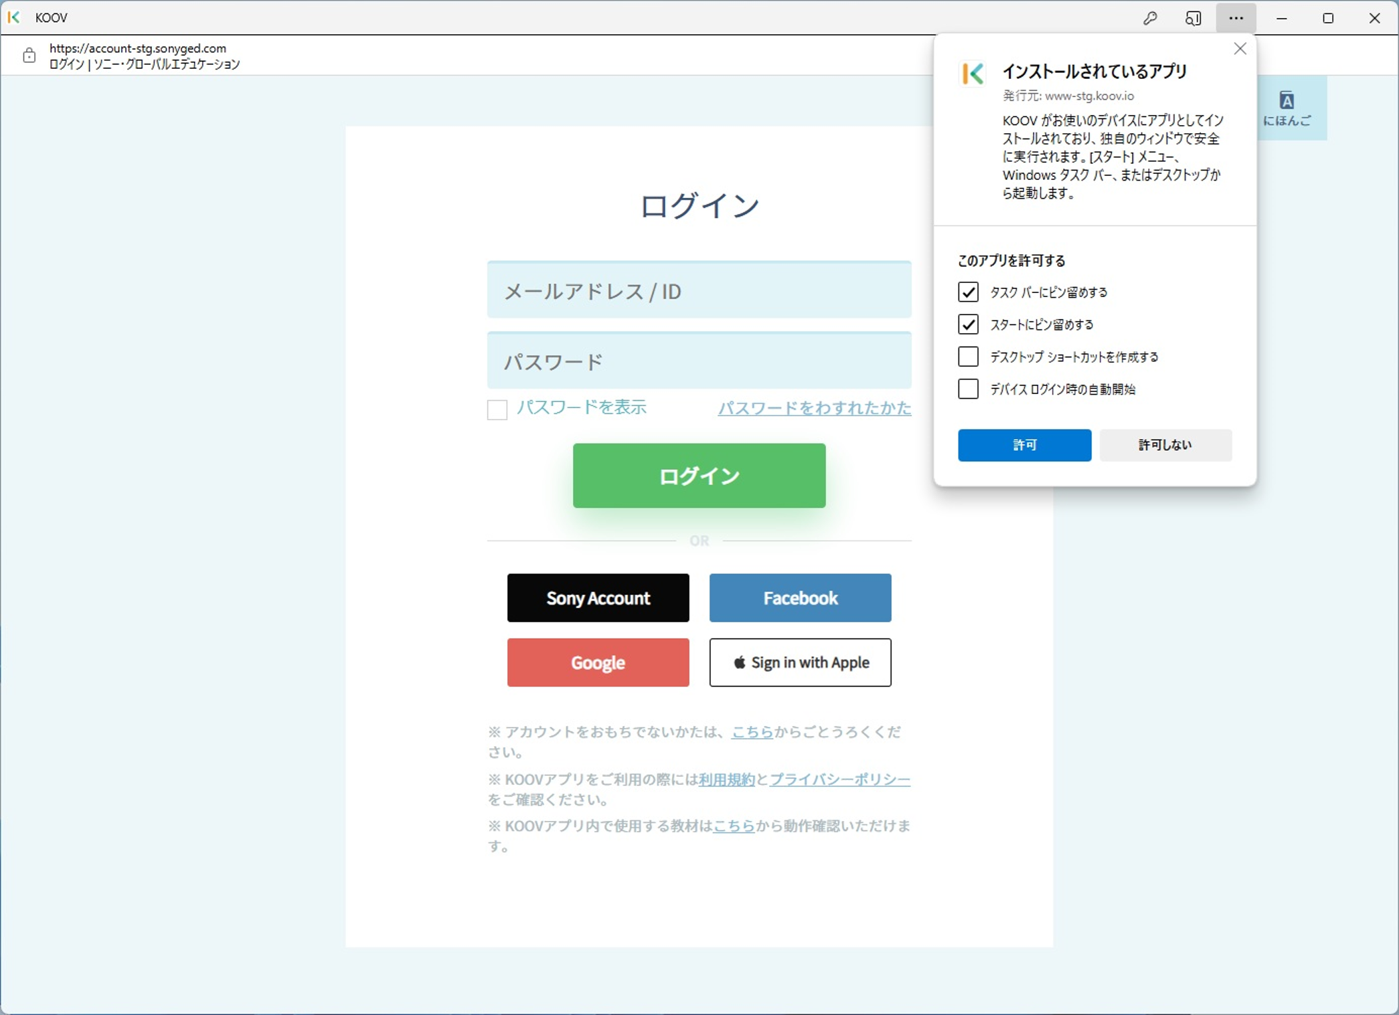Click the 許可 button to allow
The width and height of the screenshot is (1399, 1015).
click(1024, 445)
